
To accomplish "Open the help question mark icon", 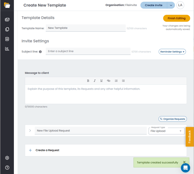I will (7, 168).
